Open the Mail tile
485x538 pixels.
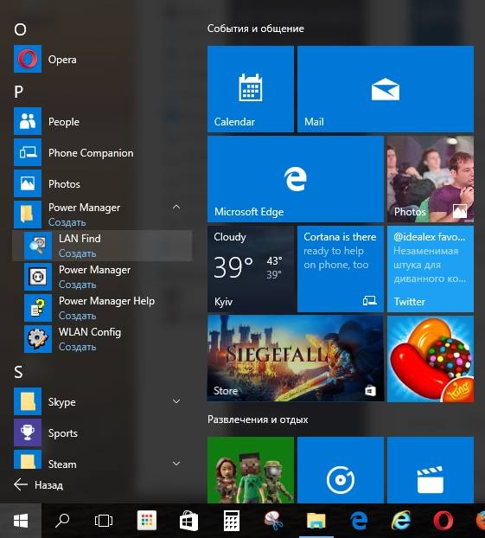coord(386,89)
